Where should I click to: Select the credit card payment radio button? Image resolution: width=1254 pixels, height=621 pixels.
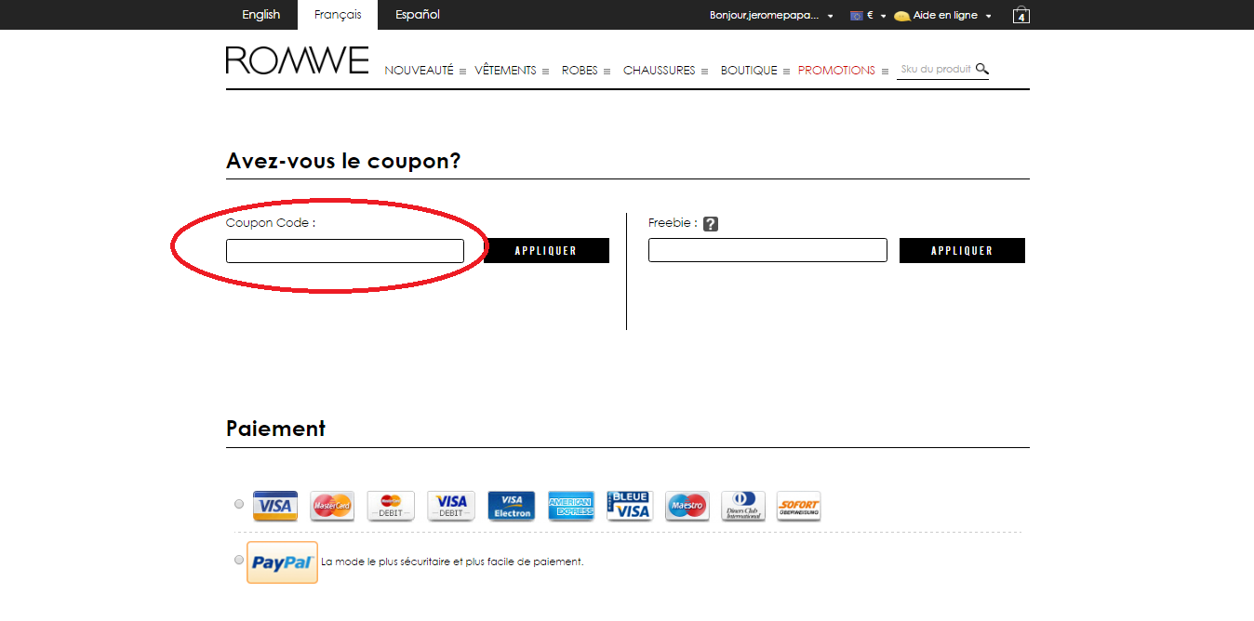tap(238, 504)
